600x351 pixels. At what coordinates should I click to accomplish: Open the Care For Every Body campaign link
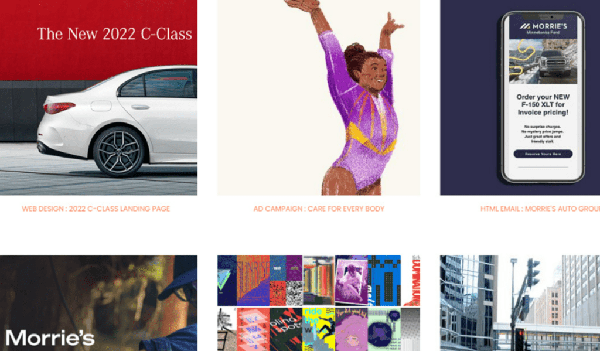tap(319, 209)
